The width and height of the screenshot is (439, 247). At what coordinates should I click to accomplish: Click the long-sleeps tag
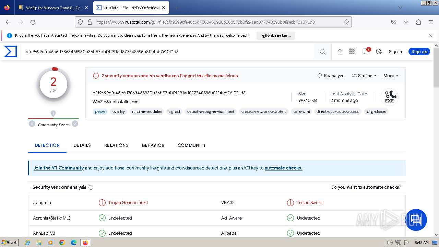(376, 111)
